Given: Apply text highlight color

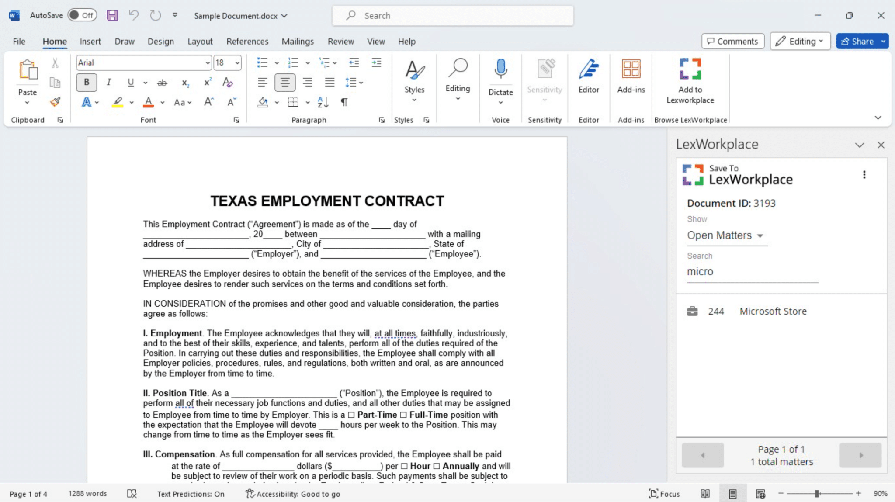Looking at the screenshot, I should point(116,102).
